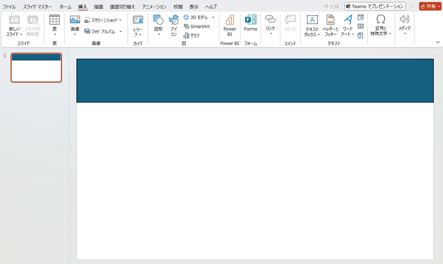Viewport: 443px width, 264px height.
Task: Expand the ワードアート dropdown chevron
Action: (x=353, y=34)
